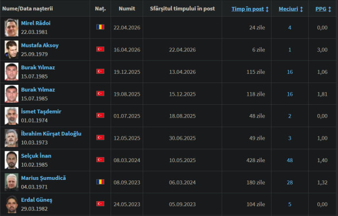
Task: Click Turkish flag in İbrahim Kürşat Daloğlu's row
Action: pos(100,138)
